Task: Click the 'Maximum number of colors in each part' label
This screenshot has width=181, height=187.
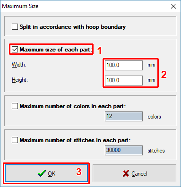Action: 73,106
